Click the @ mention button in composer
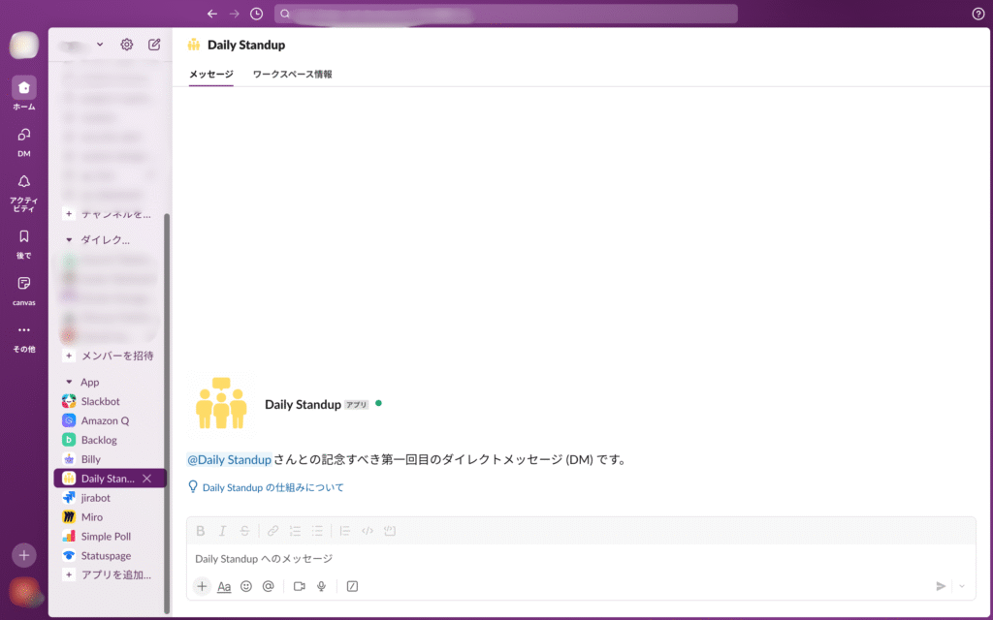The height and width of the screenshot is (620, 993). 269,586
